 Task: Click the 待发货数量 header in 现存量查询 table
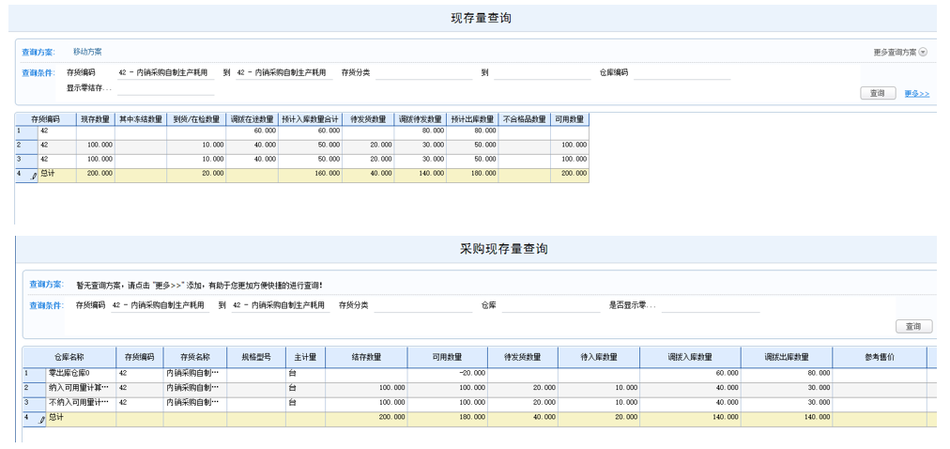(368, 119)
